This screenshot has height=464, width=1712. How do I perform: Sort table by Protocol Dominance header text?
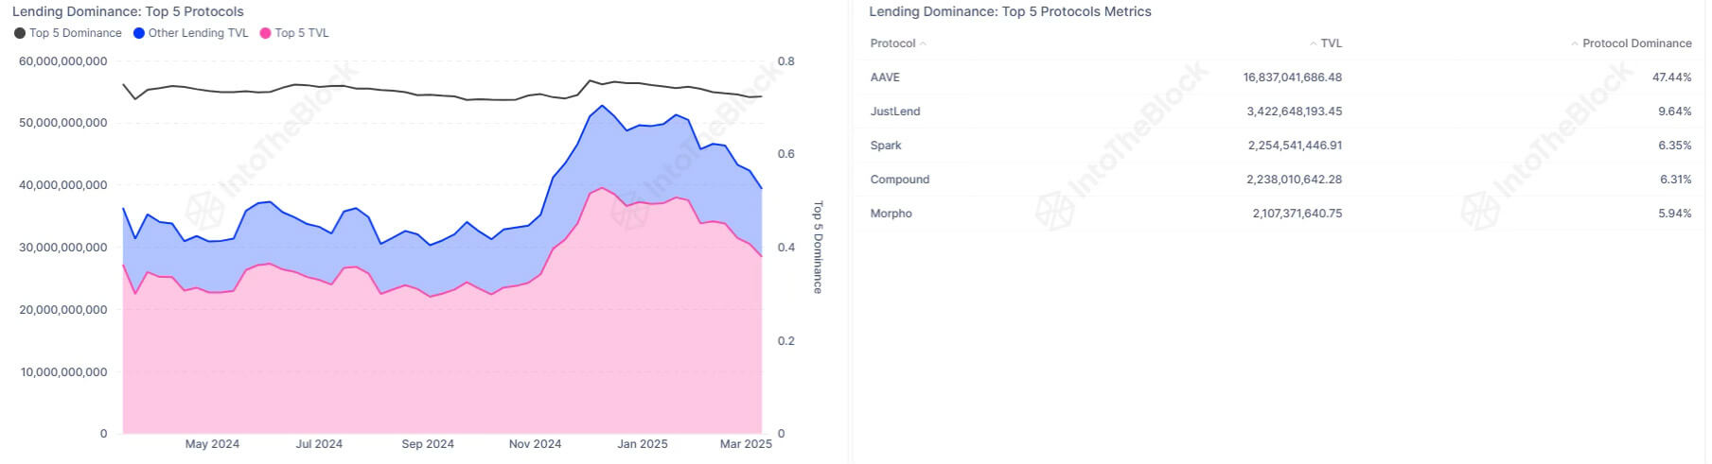[1637, 43]
